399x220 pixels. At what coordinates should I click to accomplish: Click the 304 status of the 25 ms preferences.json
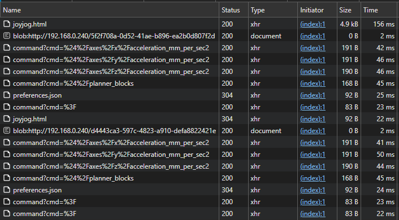click(x=227, y=95)
